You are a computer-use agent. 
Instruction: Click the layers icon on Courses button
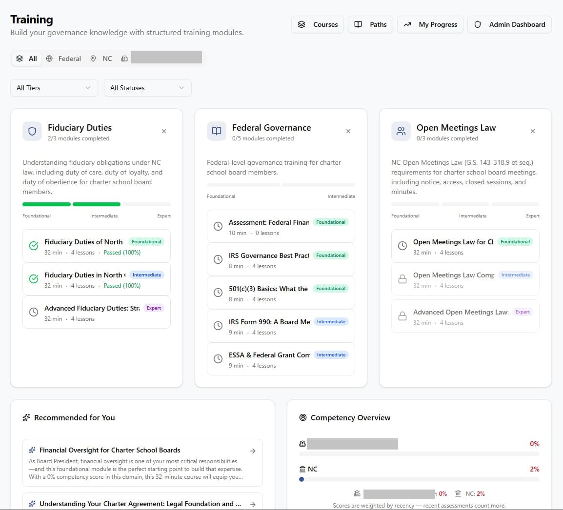click(302, 24)
